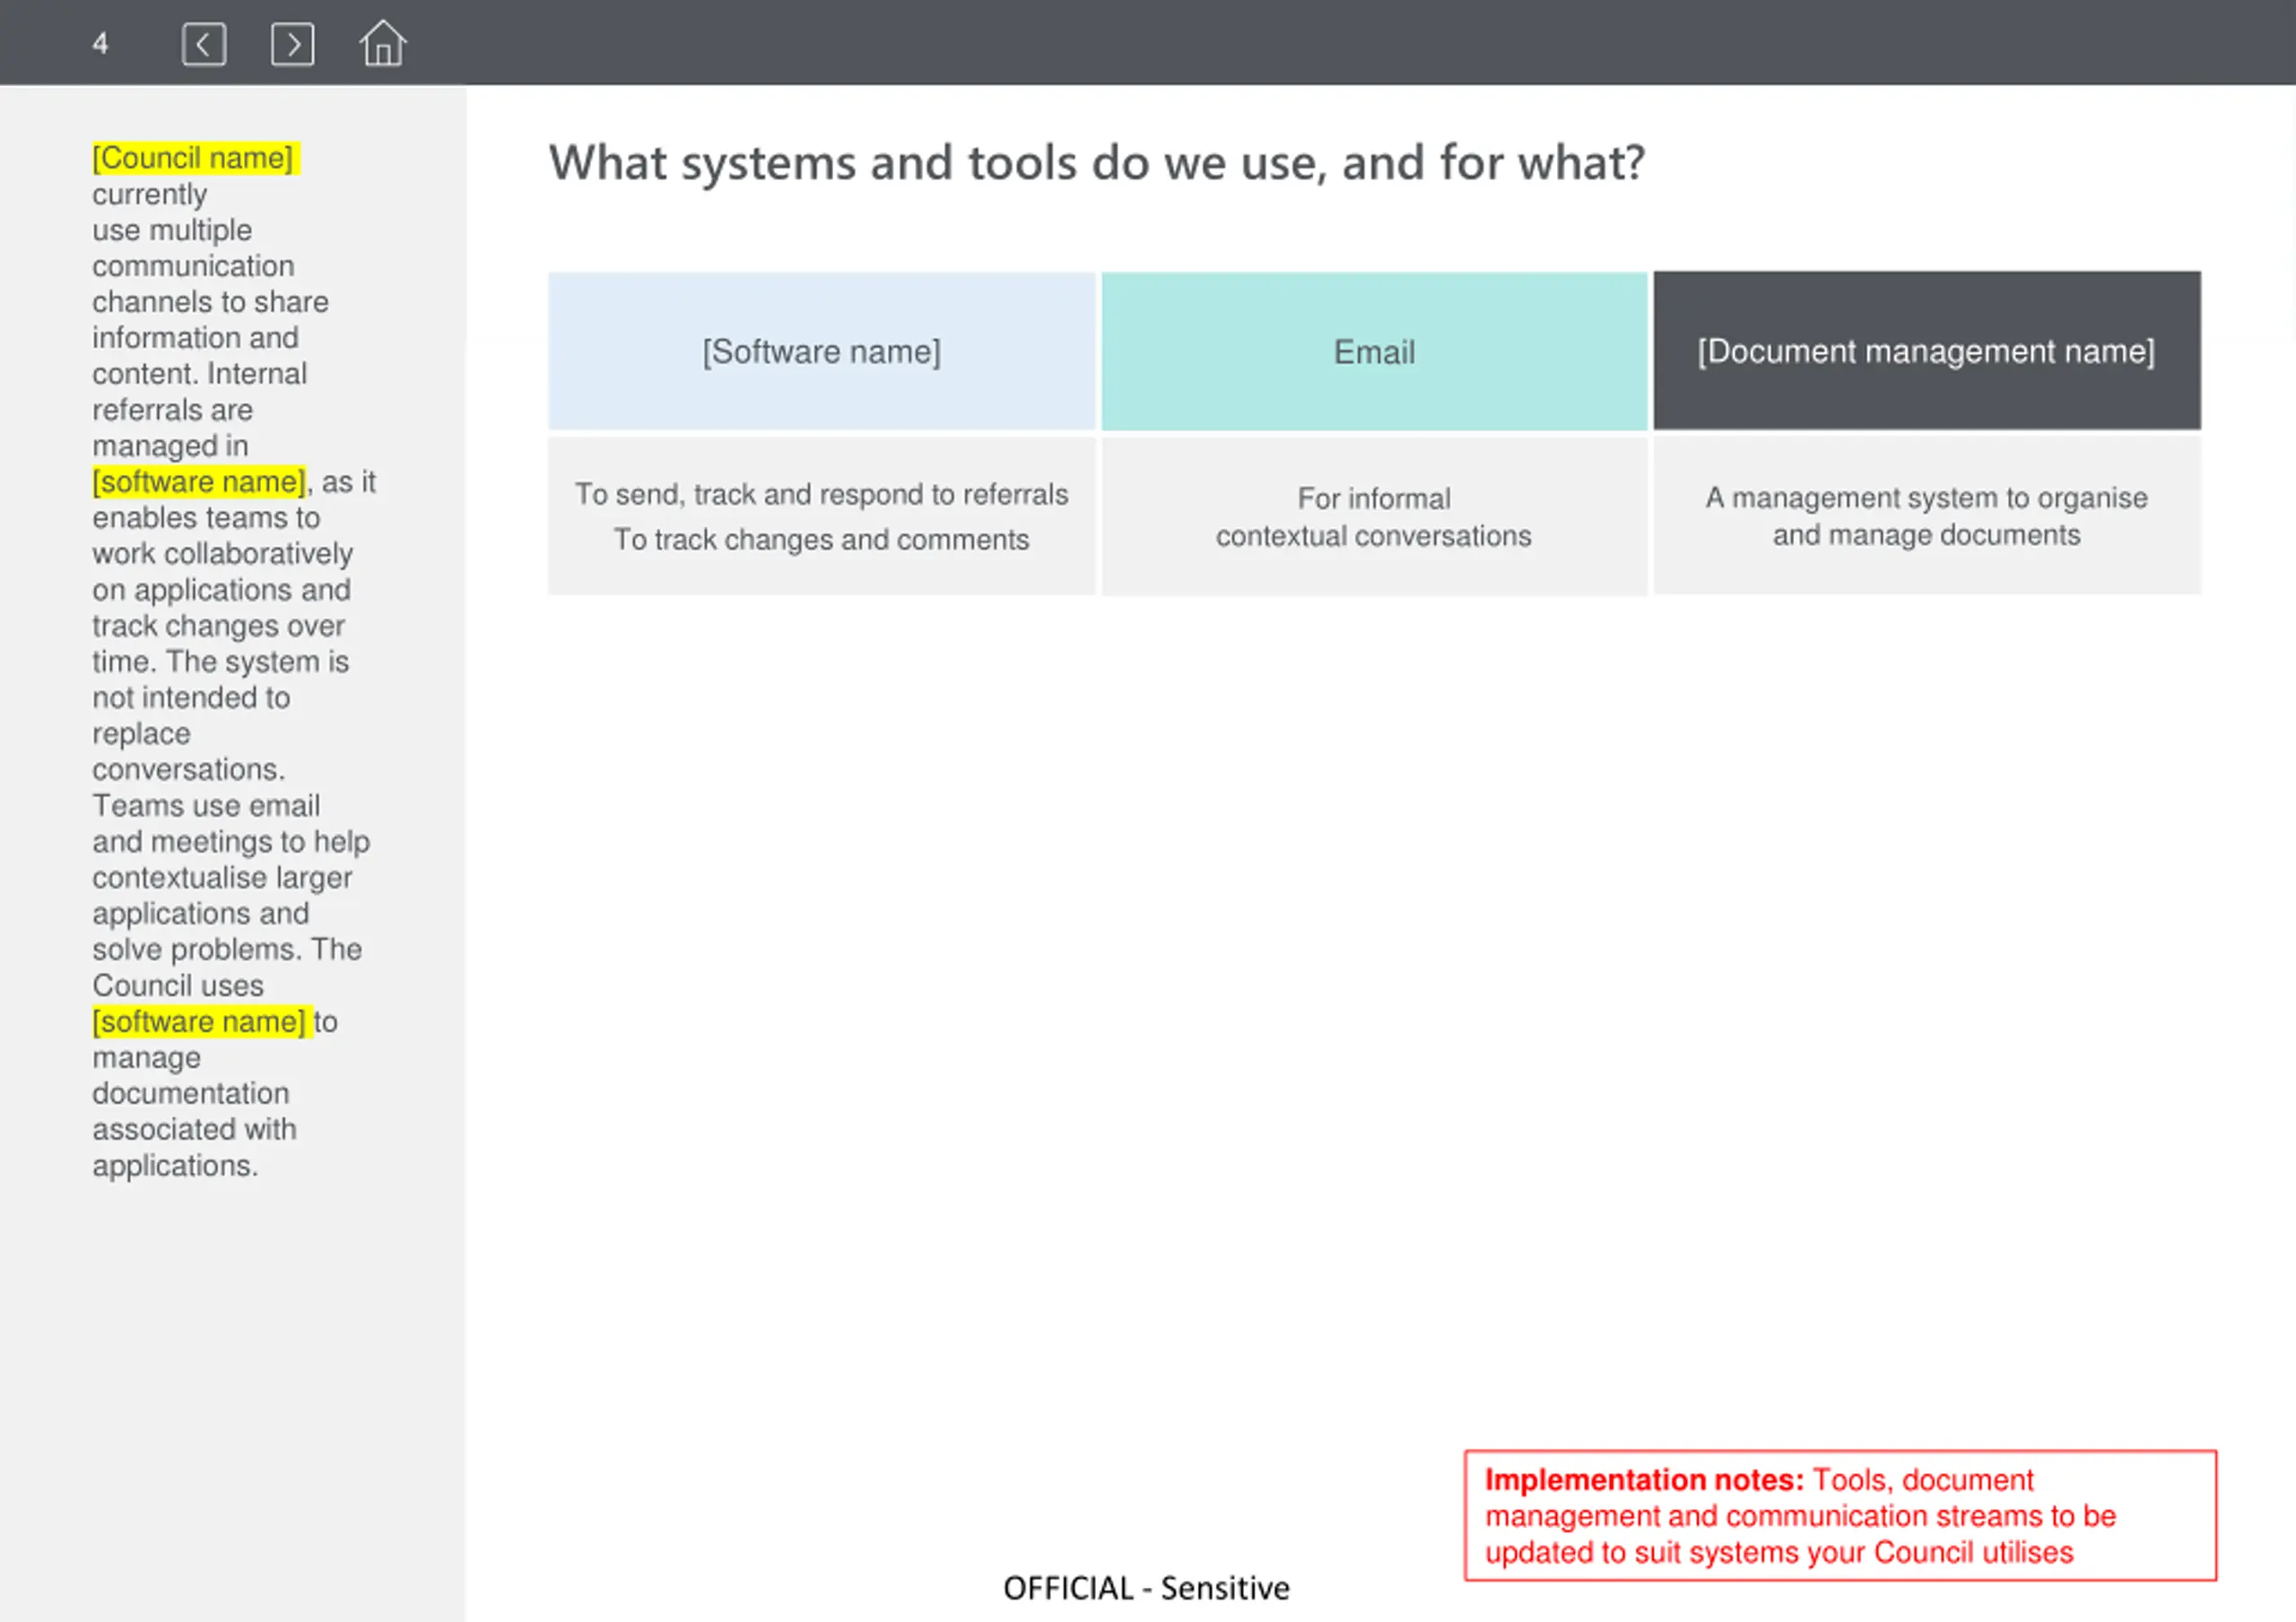Viewport: 2296px width, 1622px height.
Task: Click '[software name], as it' highlighted text
Action: (199, 482)
